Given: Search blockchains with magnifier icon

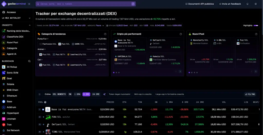Looking at the screenshot, I should click(x=29, y=61).
